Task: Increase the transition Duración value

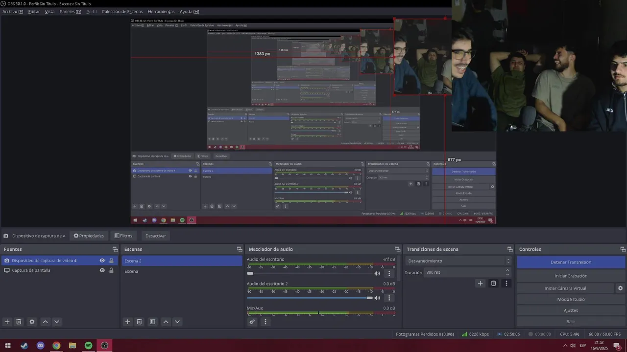Action: pos(507,270)
